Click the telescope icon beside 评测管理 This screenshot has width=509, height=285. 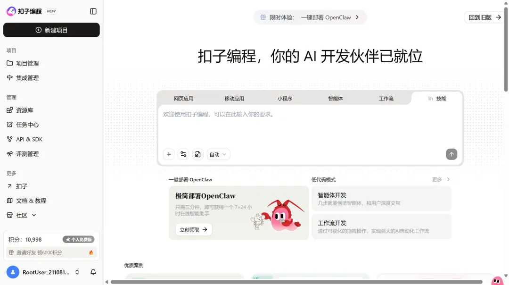click(x=10, y=154)
